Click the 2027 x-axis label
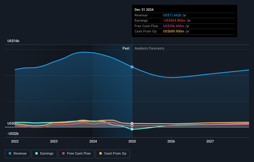This screenshot has width=254, height=162. point(210,142)
